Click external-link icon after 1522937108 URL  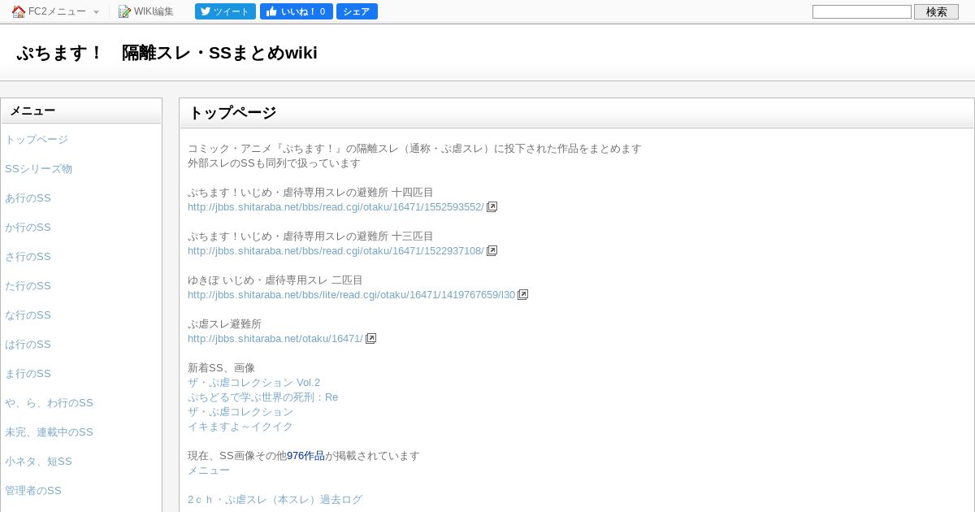click(492, 251)
